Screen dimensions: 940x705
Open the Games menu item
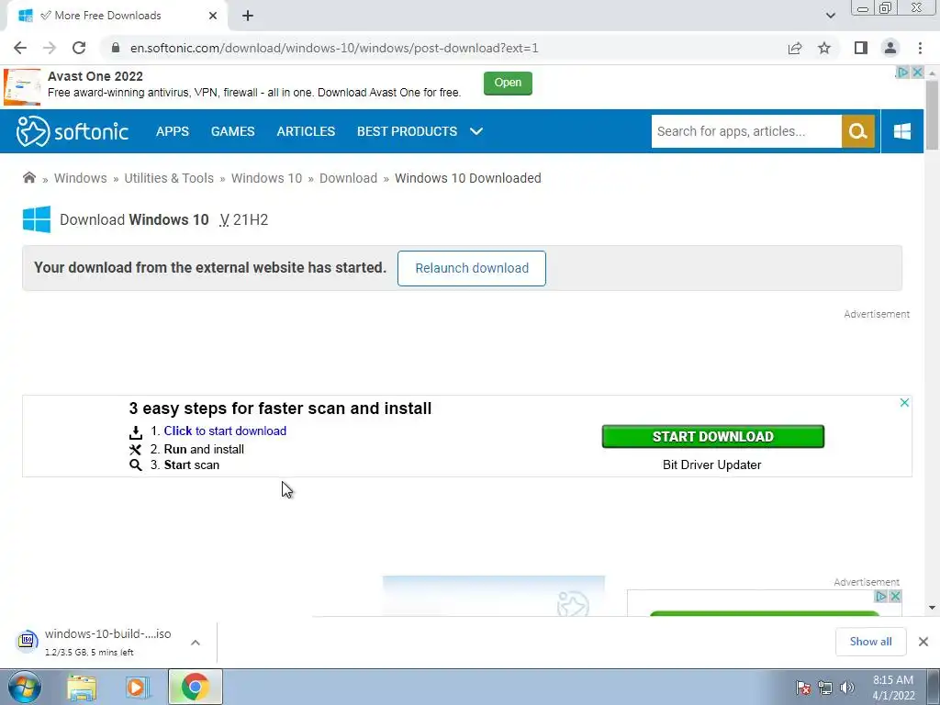pyautogui.click(x=232, y=131)
